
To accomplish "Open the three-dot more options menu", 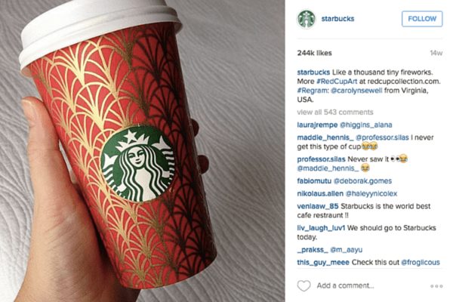I will (x=436, y=286).
